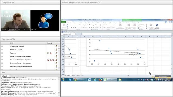Click trendline equation label on scatter chart

(x=133, y=53)
